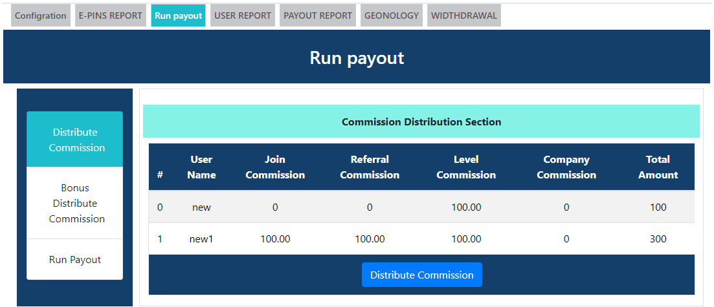This screenshot has height=307, width=714.
Task: Open Bonus Distribute Commission sidebar item
Action: (x=74, y=203)
